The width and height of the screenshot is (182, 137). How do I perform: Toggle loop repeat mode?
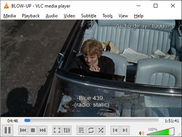[x=91, y=130]
